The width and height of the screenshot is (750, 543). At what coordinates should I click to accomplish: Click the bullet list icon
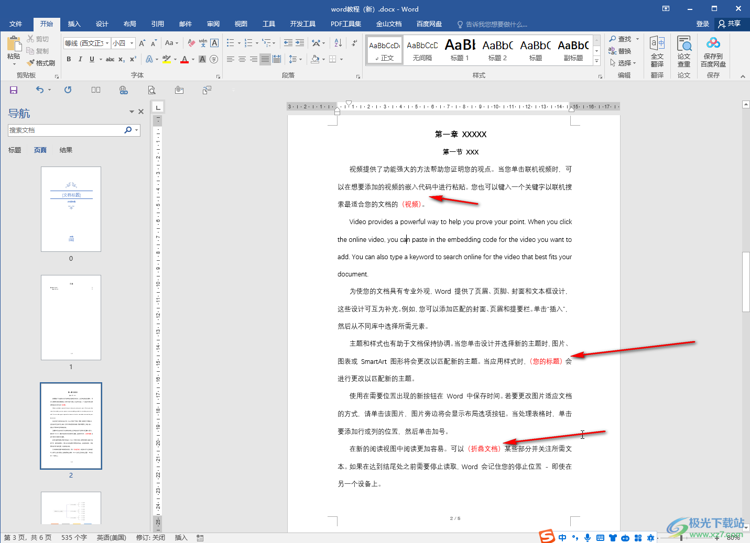point(230,43)
